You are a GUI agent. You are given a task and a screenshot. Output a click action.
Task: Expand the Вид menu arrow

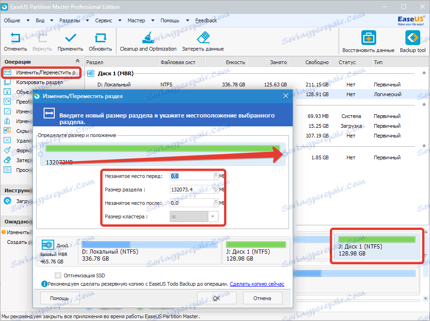pos(51,20)
